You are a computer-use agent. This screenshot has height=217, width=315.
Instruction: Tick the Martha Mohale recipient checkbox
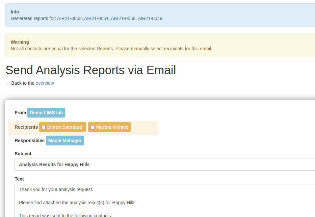tap(92, 127)
